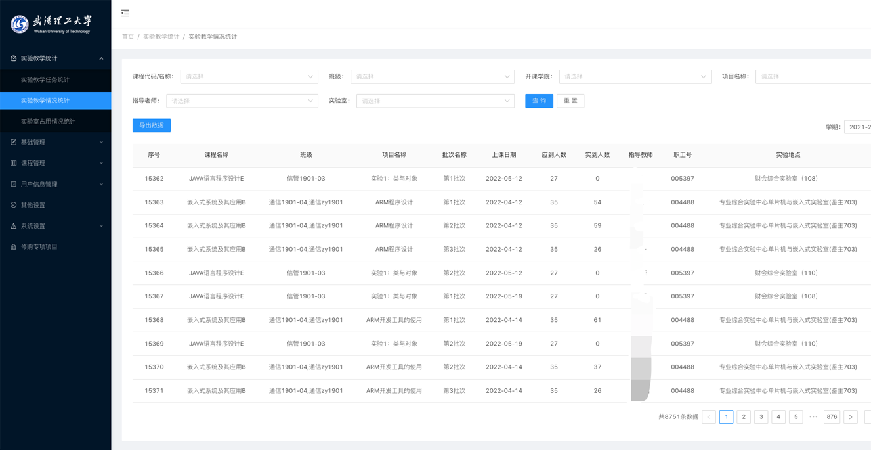
Task: Click the 实到人数 column header
Action: click(x=597, y=155)
